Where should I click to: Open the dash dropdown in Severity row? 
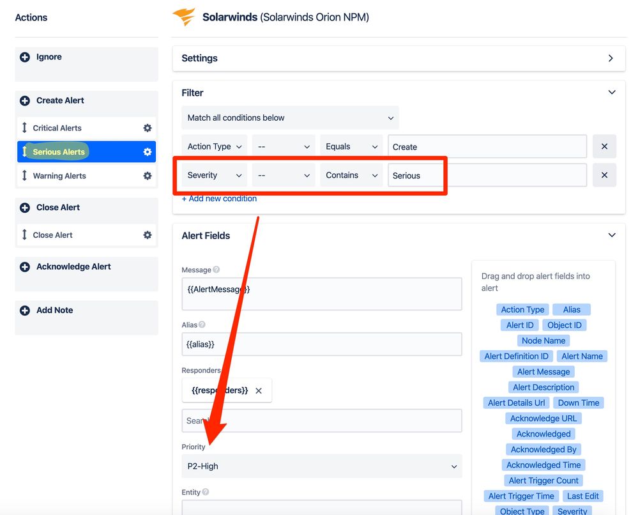(x=283, y=175)
